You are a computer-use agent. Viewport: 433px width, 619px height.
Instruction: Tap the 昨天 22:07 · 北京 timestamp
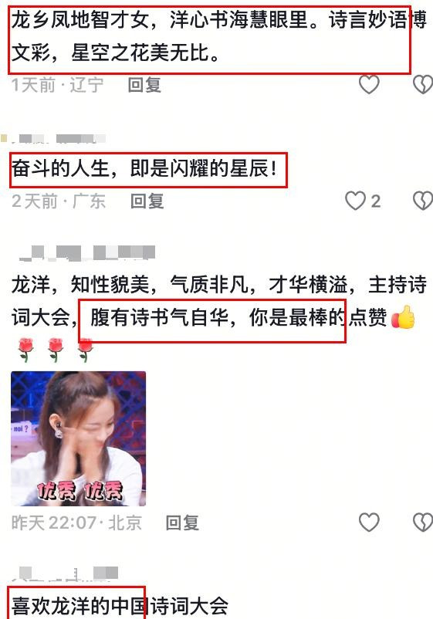[x=76, y=523]
